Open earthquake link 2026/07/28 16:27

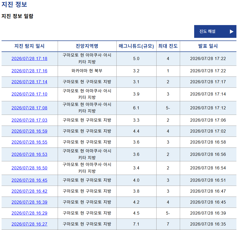(x=29, y=224)
